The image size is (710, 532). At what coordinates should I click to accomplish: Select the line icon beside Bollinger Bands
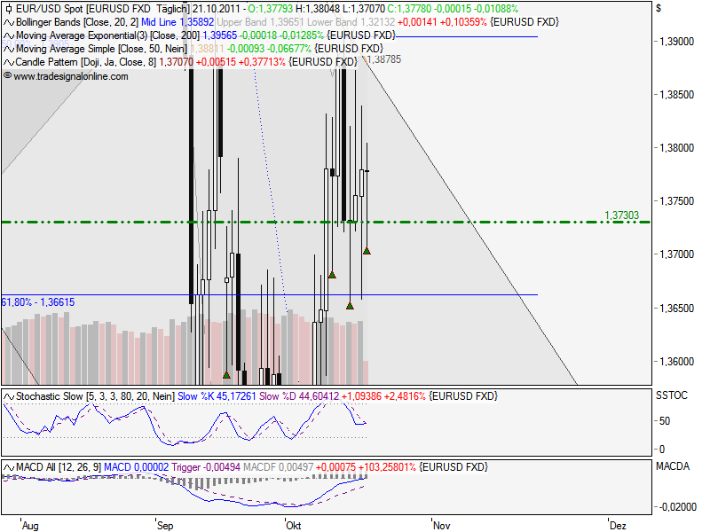click(x=8, y=20)
